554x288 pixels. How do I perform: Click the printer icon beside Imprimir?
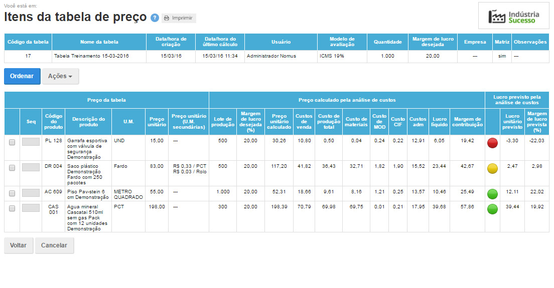coord(167,18)
